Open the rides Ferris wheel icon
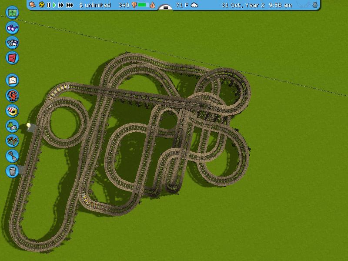Image resolution: width=348 pixels, height=261 pixels. pos(12,95)
